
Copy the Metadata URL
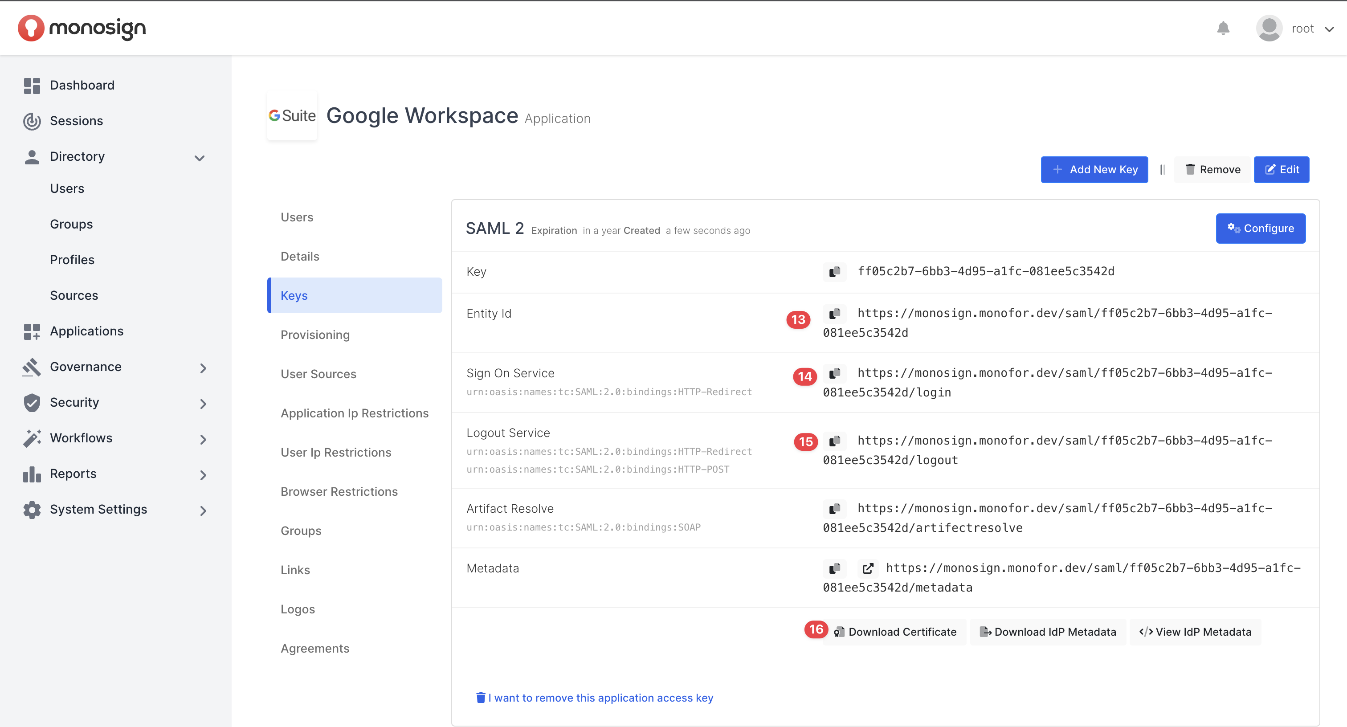[x=835, y=568]
